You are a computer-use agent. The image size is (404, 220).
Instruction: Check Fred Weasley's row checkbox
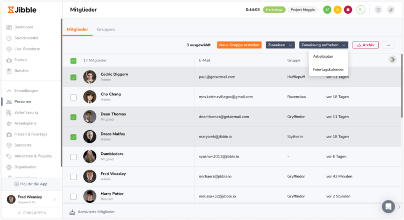pos(74,177)
